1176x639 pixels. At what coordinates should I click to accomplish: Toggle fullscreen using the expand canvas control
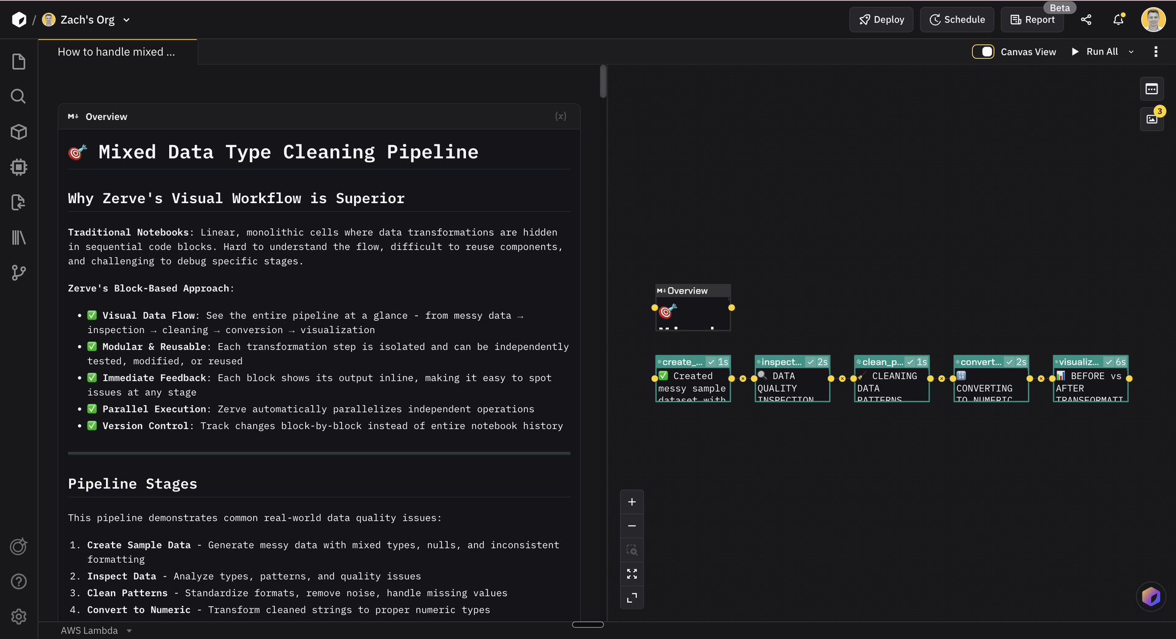(x=631, y=574)
